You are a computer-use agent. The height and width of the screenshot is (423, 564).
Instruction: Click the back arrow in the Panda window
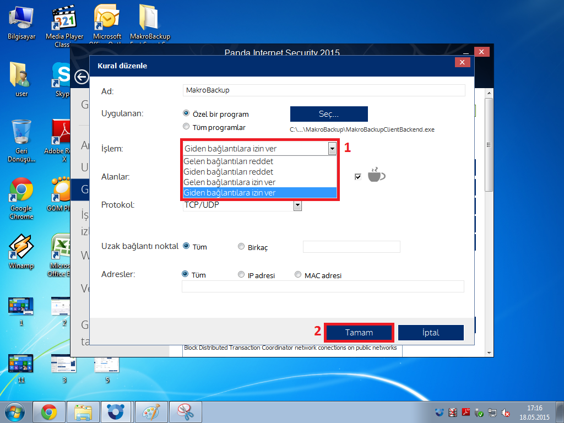[x=82, y=77]
